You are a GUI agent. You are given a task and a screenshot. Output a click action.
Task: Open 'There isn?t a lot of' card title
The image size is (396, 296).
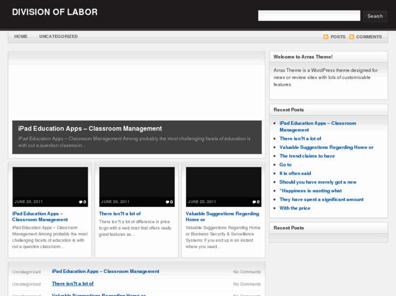tap(120, 214)
